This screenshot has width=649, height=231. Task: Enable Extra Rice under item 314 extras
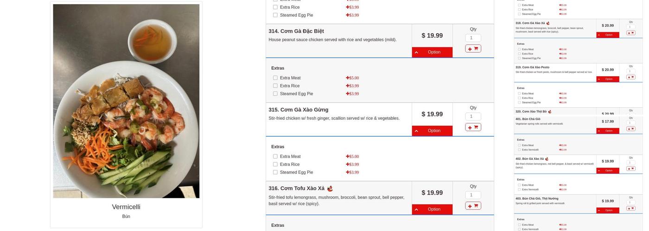(x=275, y=85)
